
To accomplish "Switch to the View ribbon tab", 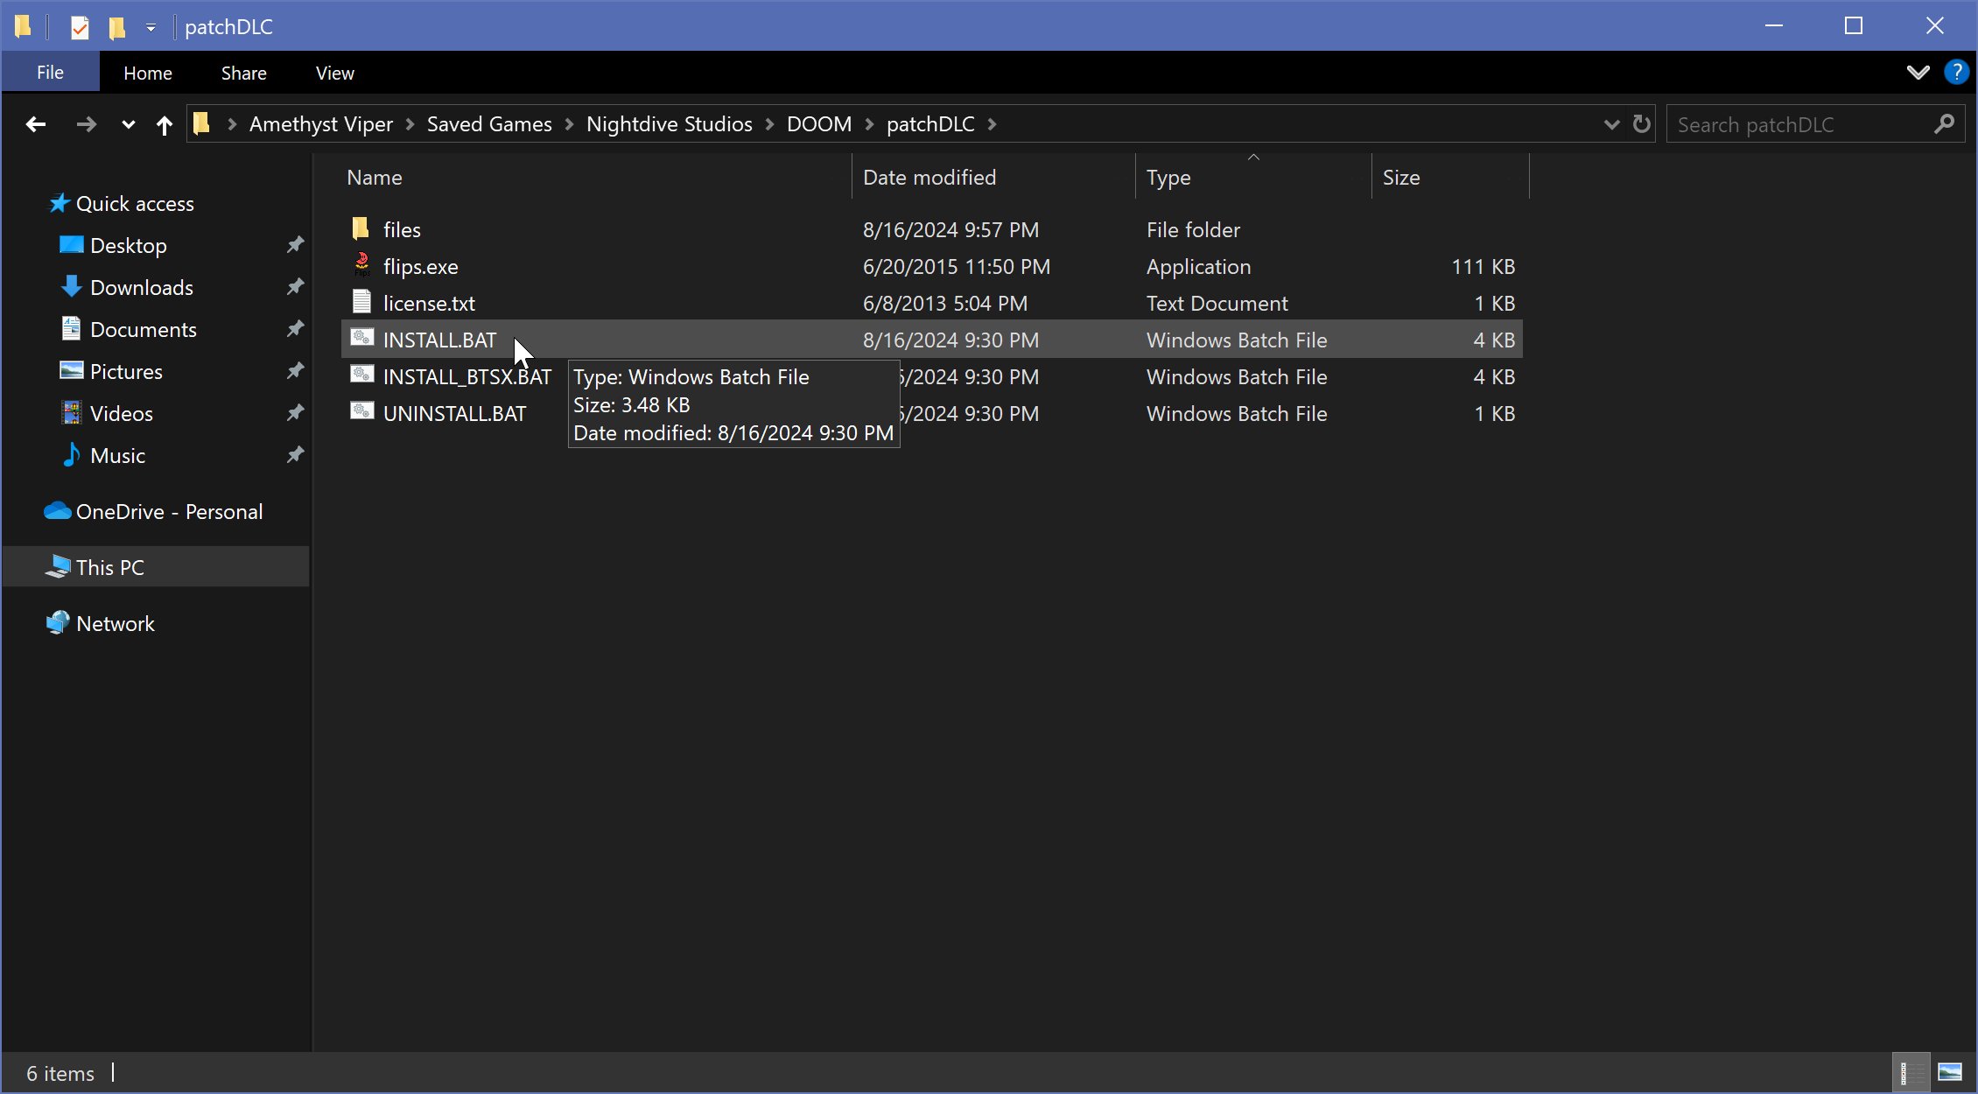I will coord(334,74).
